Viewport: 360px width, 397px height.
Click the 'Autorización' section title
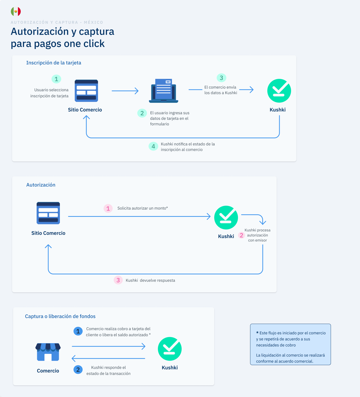coord(41,185)
